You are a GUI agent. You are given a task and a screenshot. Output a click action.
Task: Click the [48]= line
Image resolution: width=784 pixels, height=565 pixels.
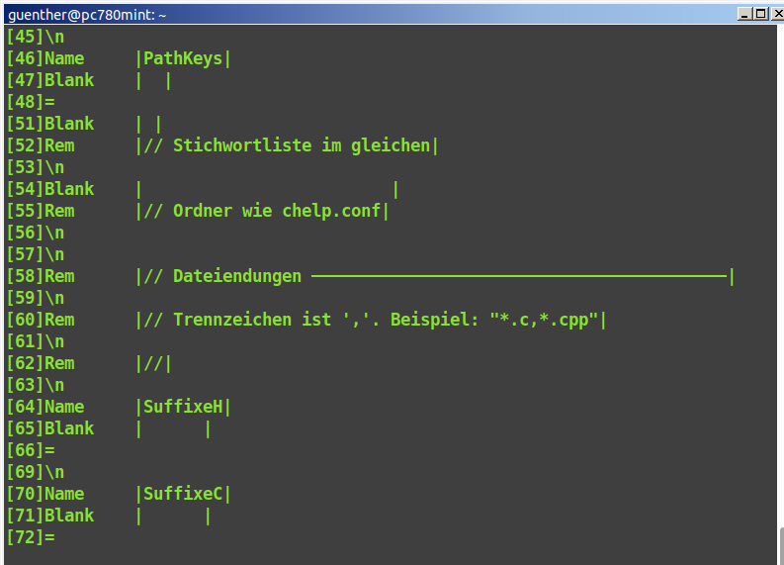[30, 102]
